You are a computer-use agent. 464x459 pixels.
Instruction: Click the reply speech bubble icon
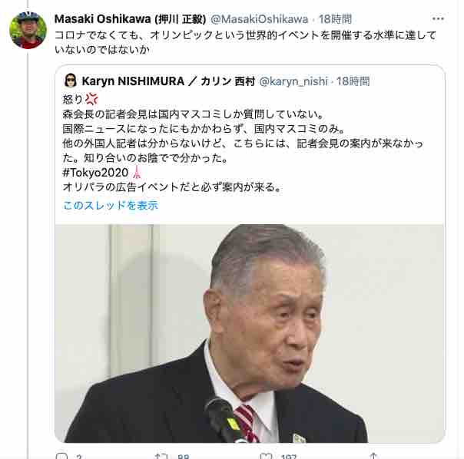point(61,456)
